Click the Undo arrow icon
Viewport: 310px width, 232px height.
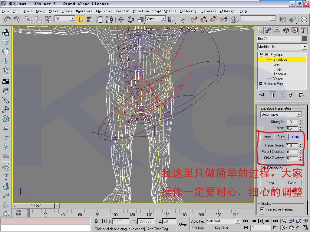coord(7,19)
